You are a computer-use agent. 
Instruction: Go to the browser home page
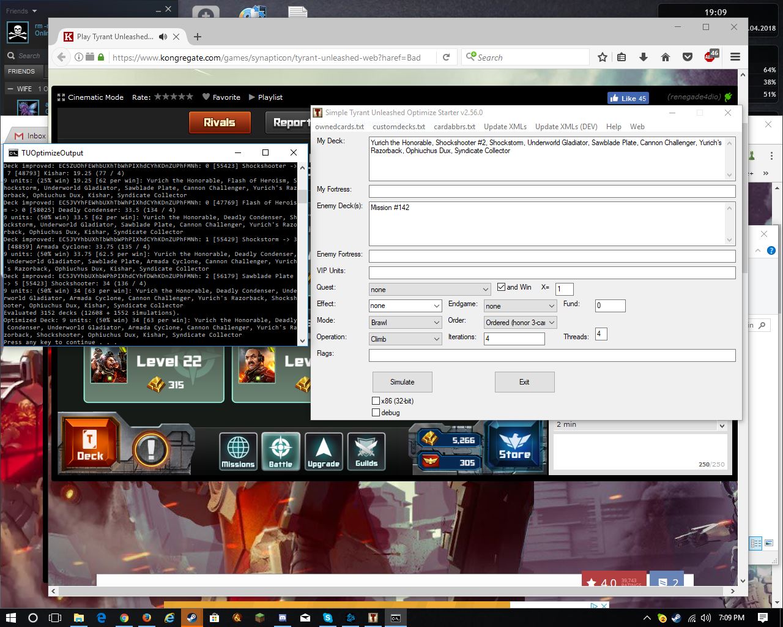[666, 57]
